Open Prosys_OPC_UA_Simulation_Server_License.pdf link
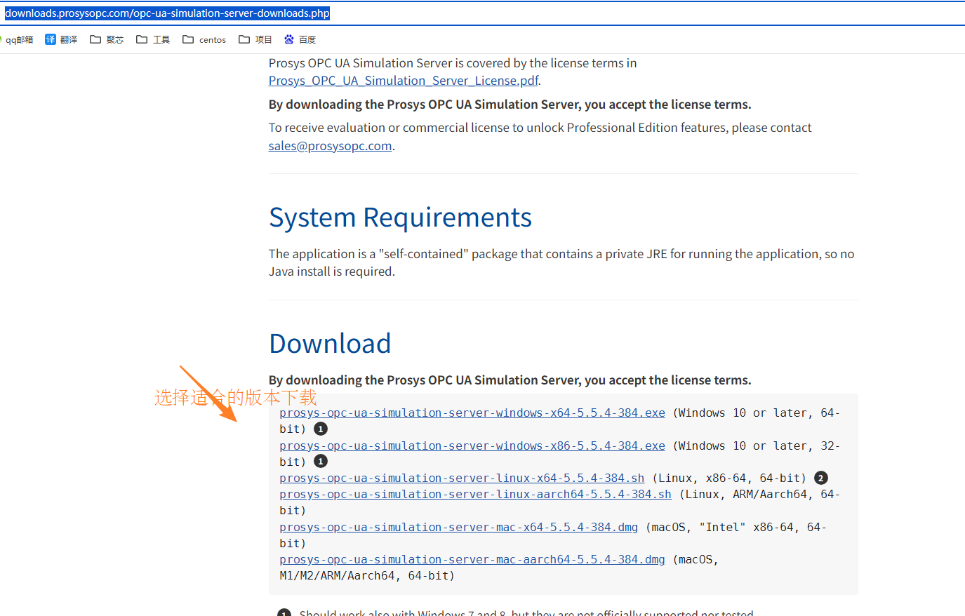Screen dimensions: 965x616 coord(404,81)
